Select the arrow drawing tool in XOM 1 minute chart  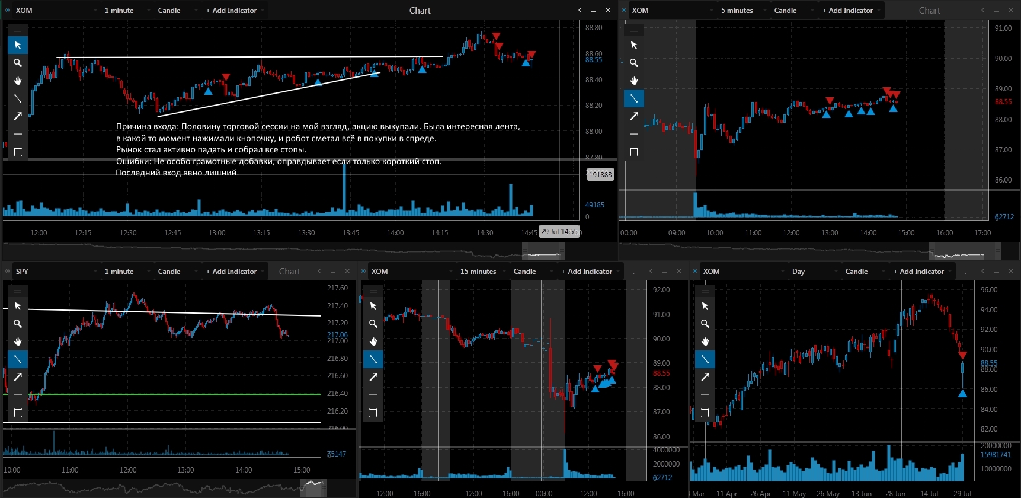click(x=18, y=116)
